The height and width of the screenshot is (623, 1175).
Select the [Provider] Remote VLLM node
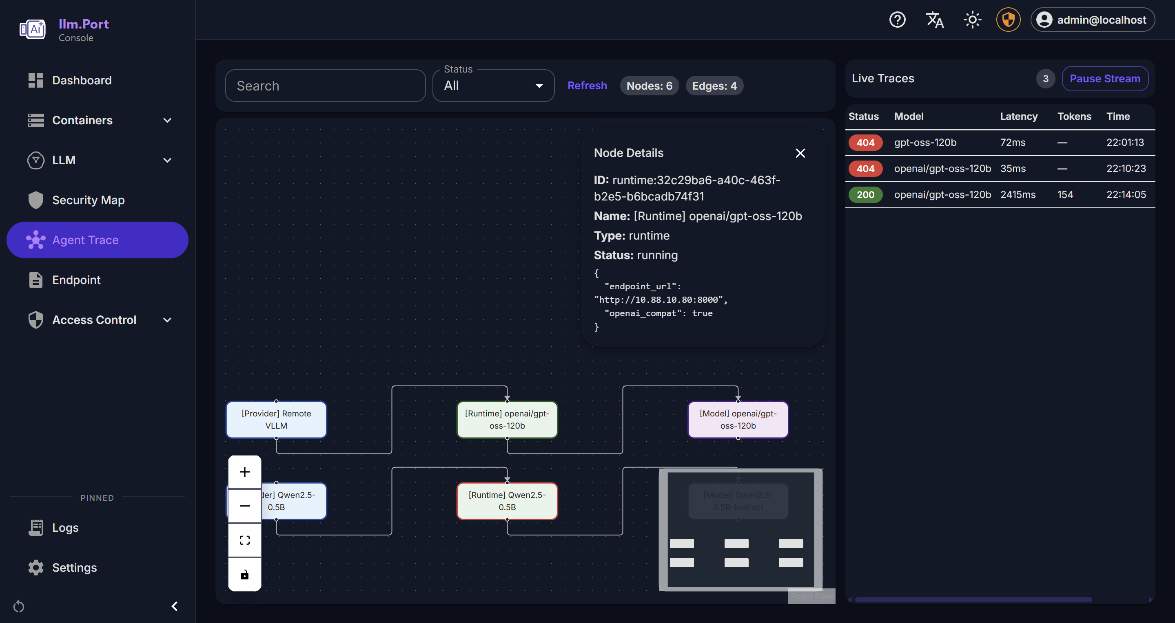(276, 419)
